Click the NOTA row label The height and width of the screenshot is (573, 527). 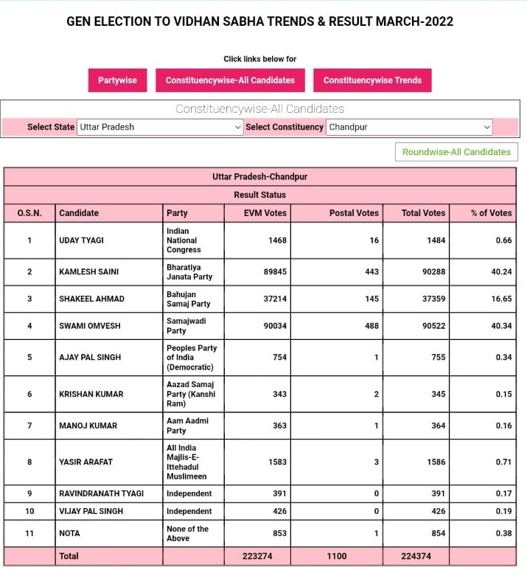click(x=69, y=533)
